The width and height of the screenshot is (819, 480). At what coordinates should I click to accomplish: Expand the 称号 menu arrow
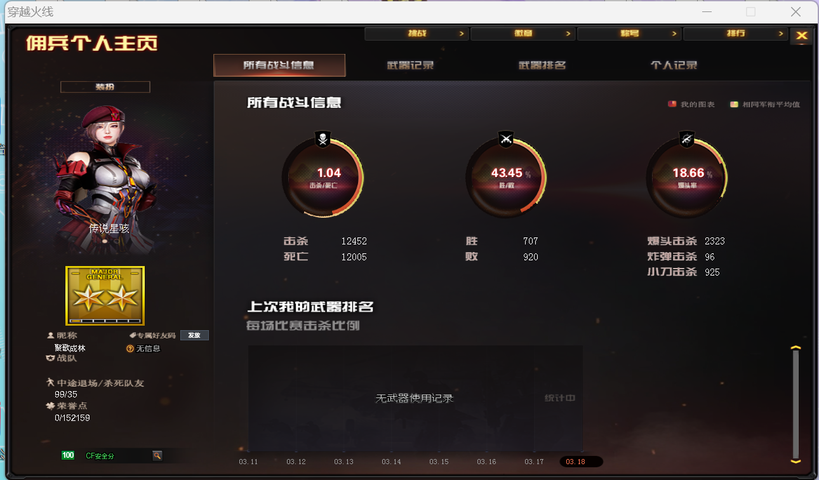click(x=674, y=34)
